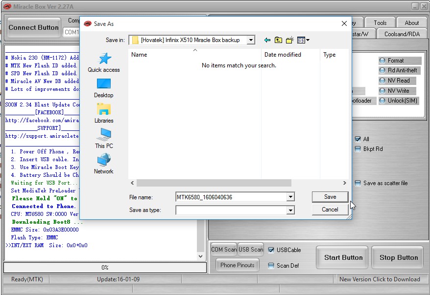
Task: Click the Start Button
Action: pos(342,257)
